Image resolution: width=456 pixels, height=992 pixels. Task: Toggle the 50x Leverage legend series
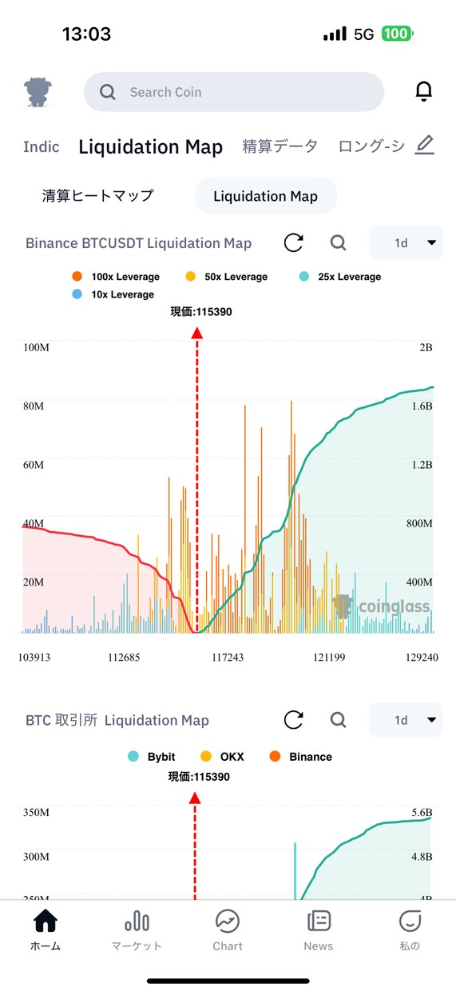(226, 277)
